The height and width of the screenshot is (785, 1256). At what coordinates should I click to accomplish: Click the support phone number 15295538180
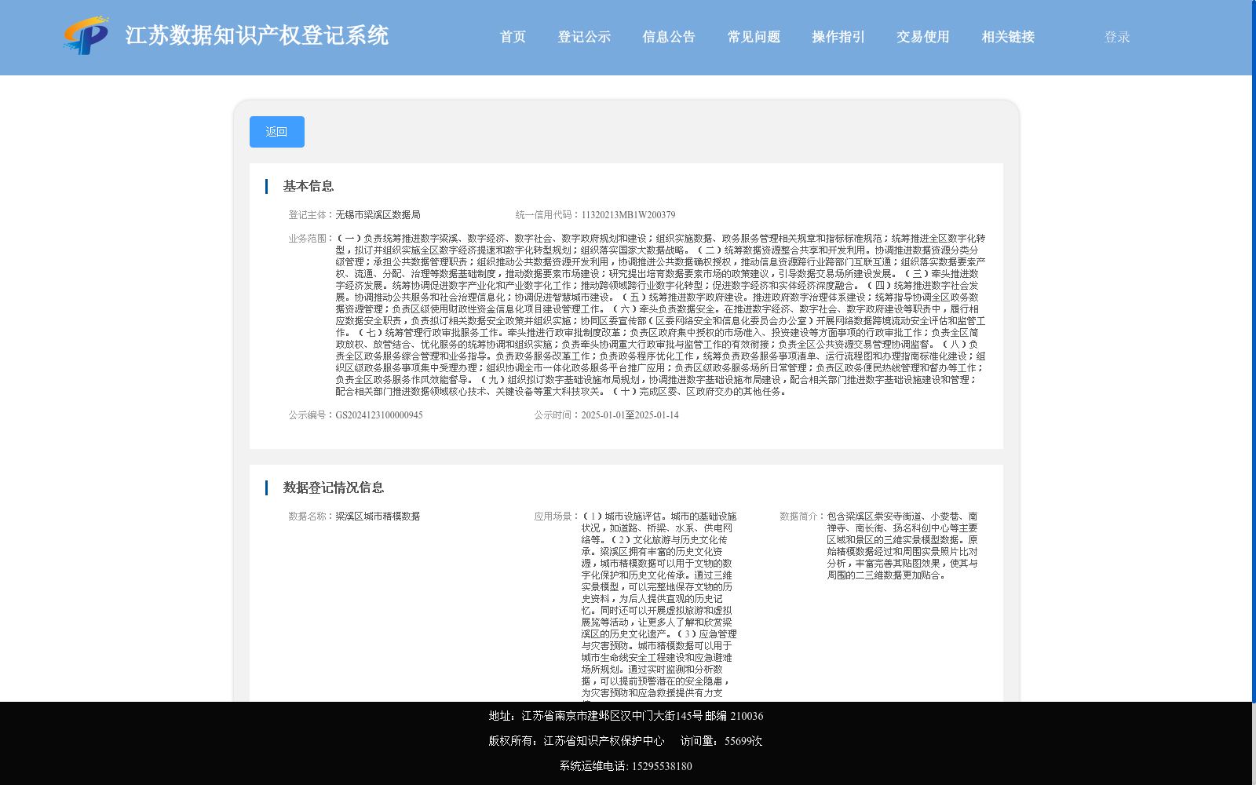point(662,766)
